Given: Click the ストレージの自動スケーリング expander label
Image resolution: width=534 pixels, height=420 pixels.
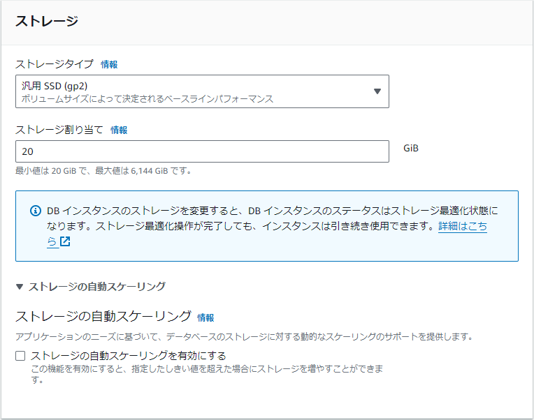Looking at the screenshot, I should [97, 287].
